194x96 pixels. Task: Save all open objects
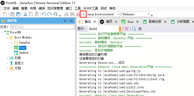(18, 14)
